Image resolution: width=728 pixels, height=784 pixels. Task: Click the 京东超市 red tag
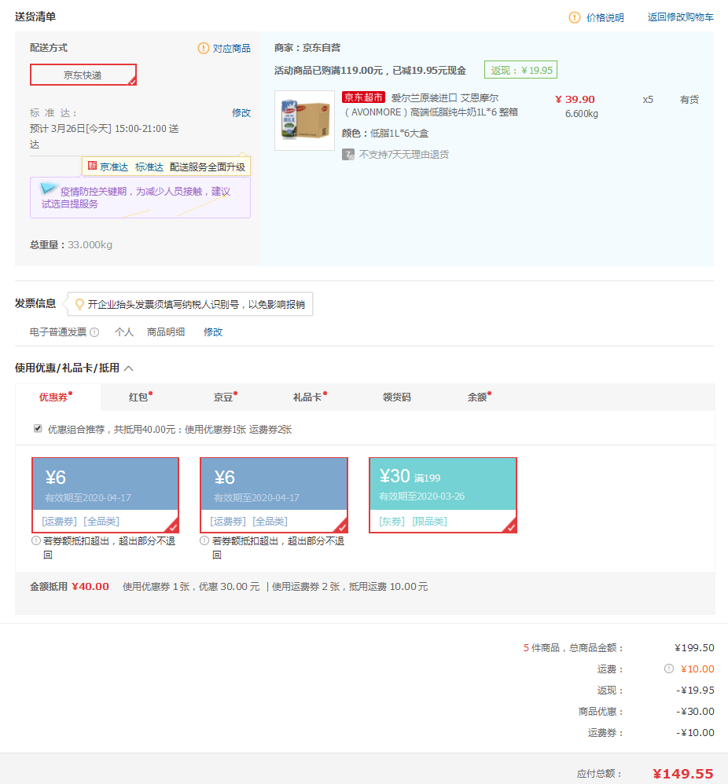point(363,97)
